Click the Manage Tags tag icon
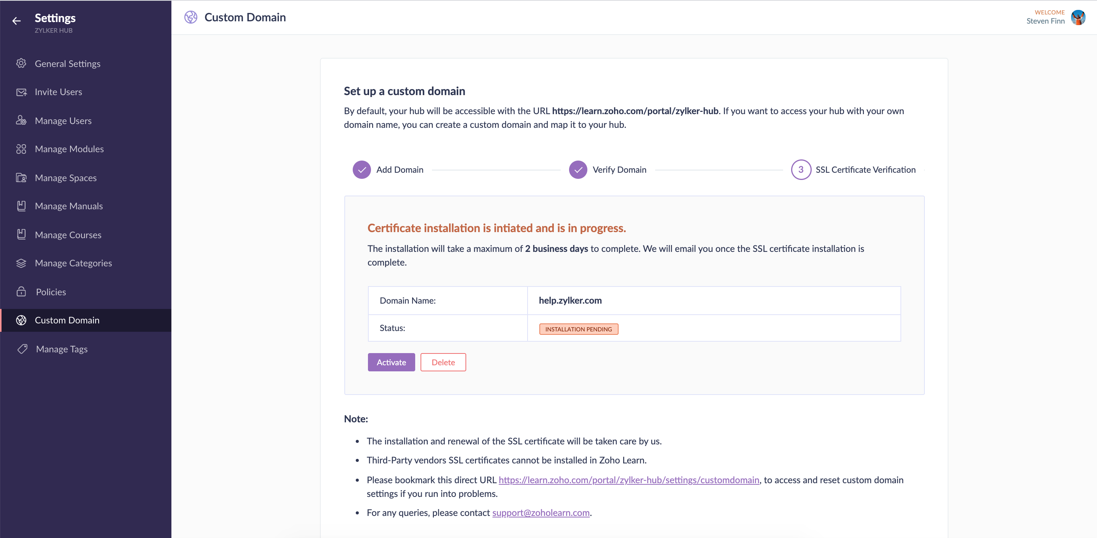The image size is (1097, 538). 22,349
